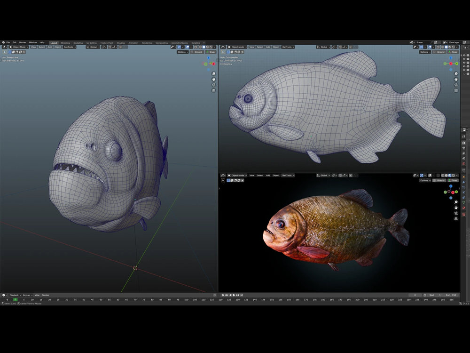This screenshot has width=470, height=353.
Task: Click camera view icon in bottom-right viewport
Action: coord(456,213)
